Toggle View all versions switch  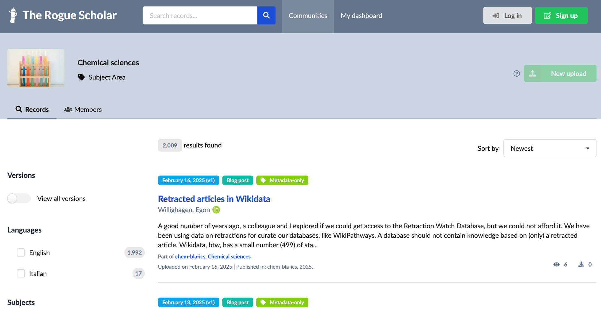pyautogui.click(x=19, y=199)
